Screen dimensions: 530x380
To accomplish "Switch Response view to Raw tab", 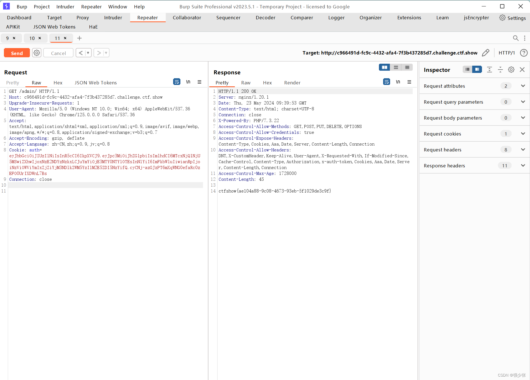I will (246, 83).
